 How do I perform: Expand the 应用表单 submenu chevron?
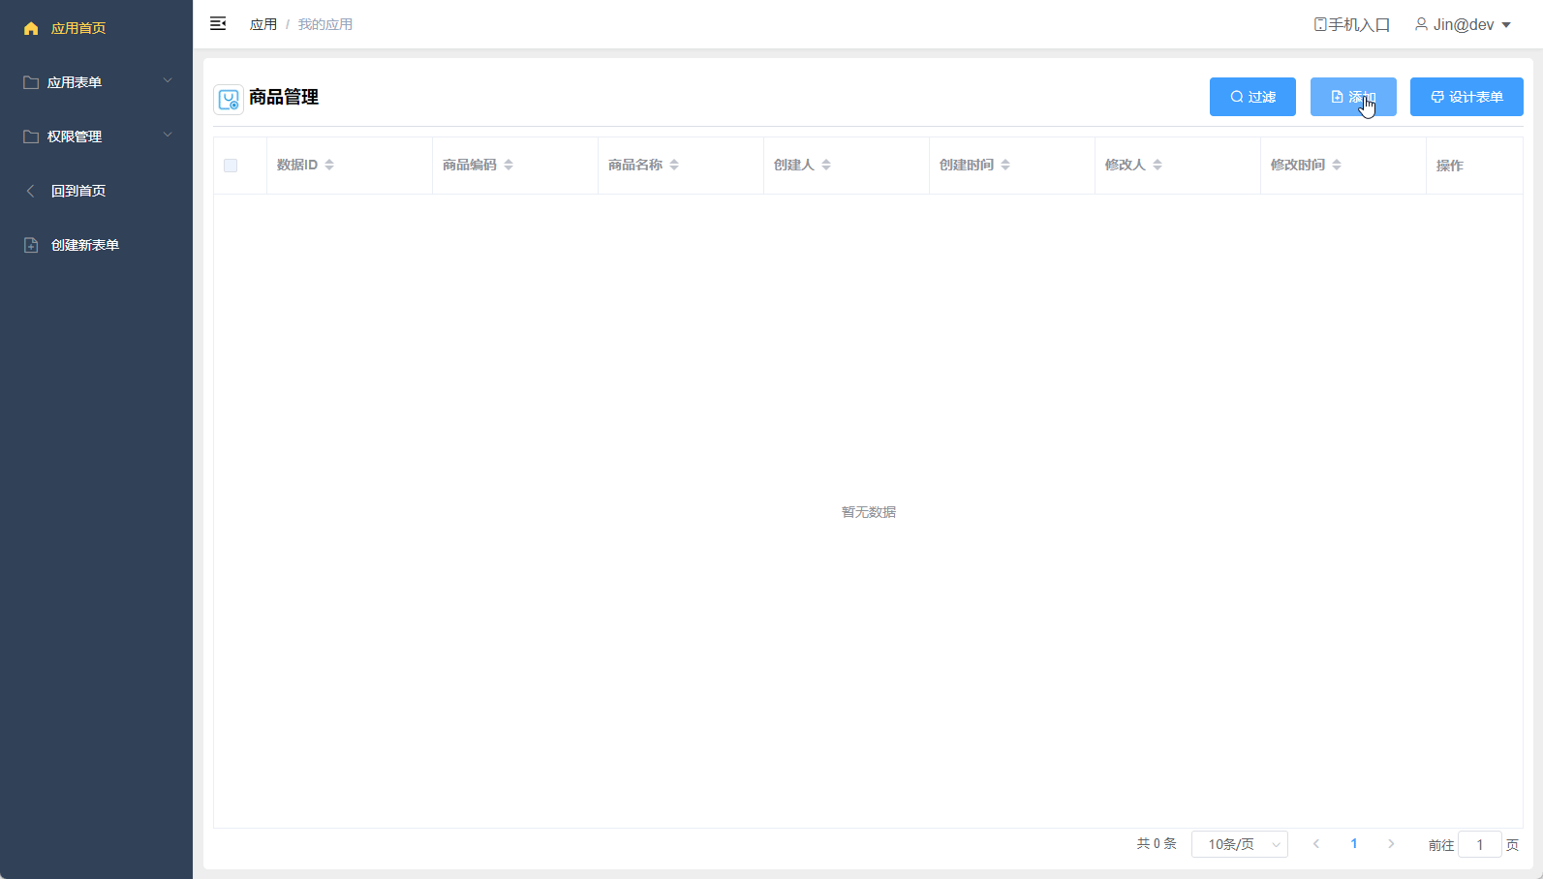coord(168,80)
